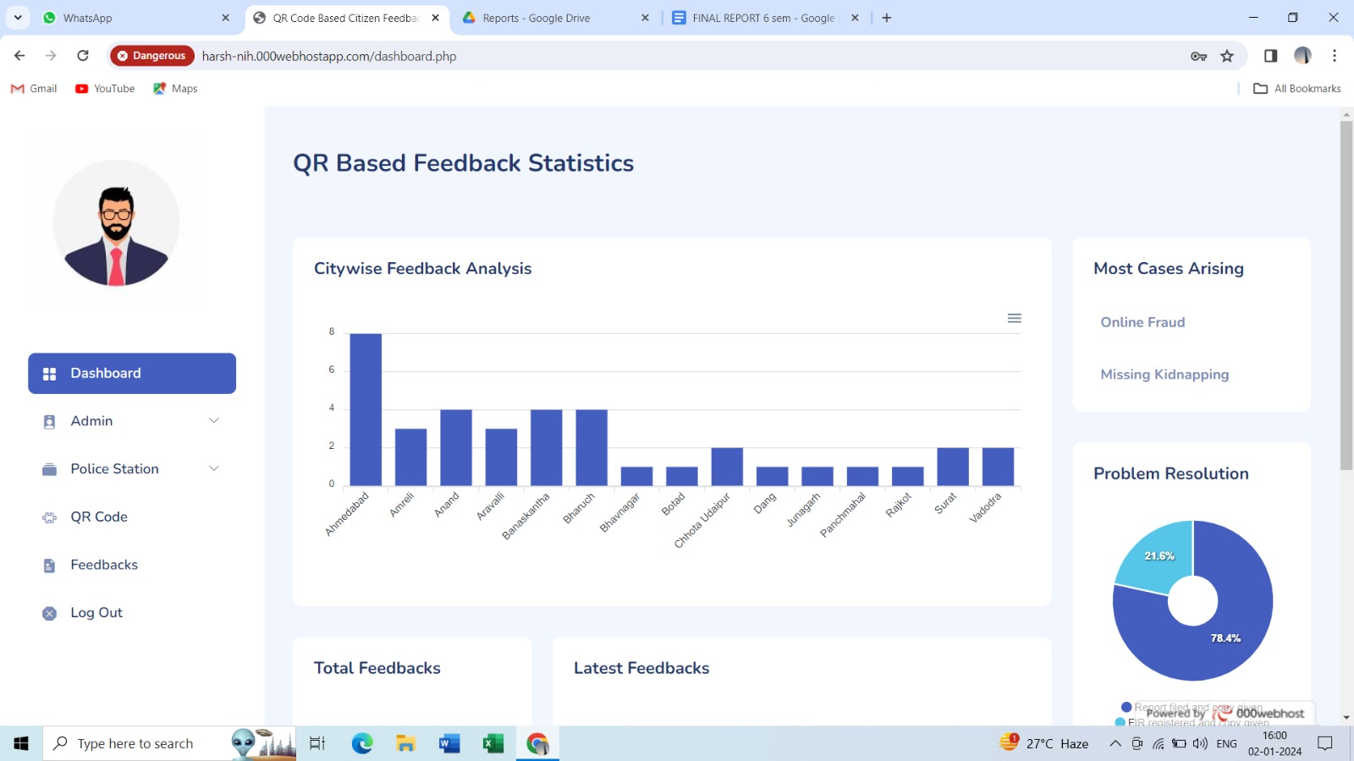Switch to FINAL REPORT 6 sem tab
Viewport: 1354px width, 761px height.
(x=764, y=18)
